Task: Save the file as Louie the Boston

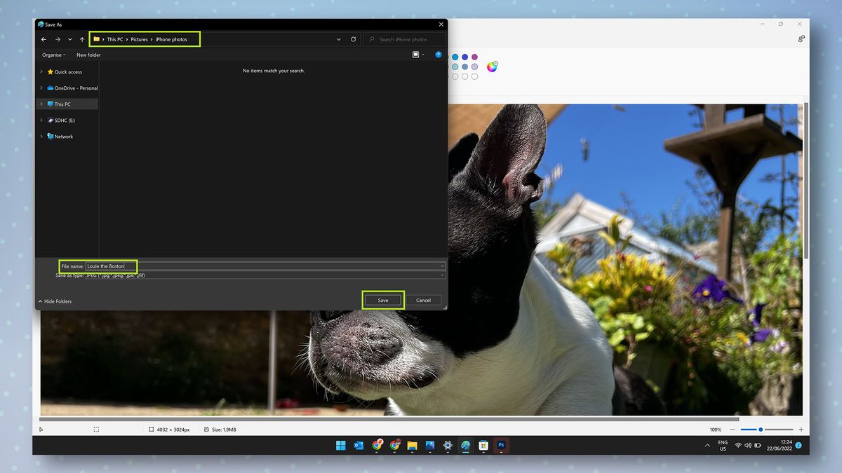Action: (382, 300)
